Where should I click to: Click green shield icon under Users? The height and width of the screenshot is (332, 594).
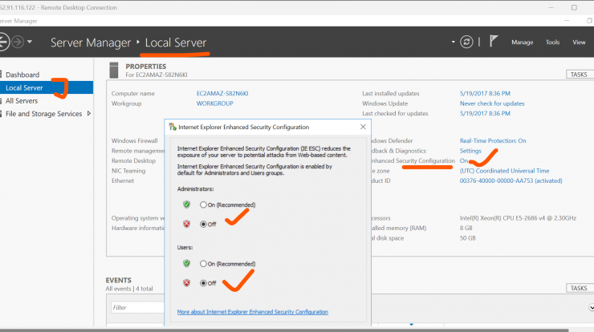click(186, 263)
